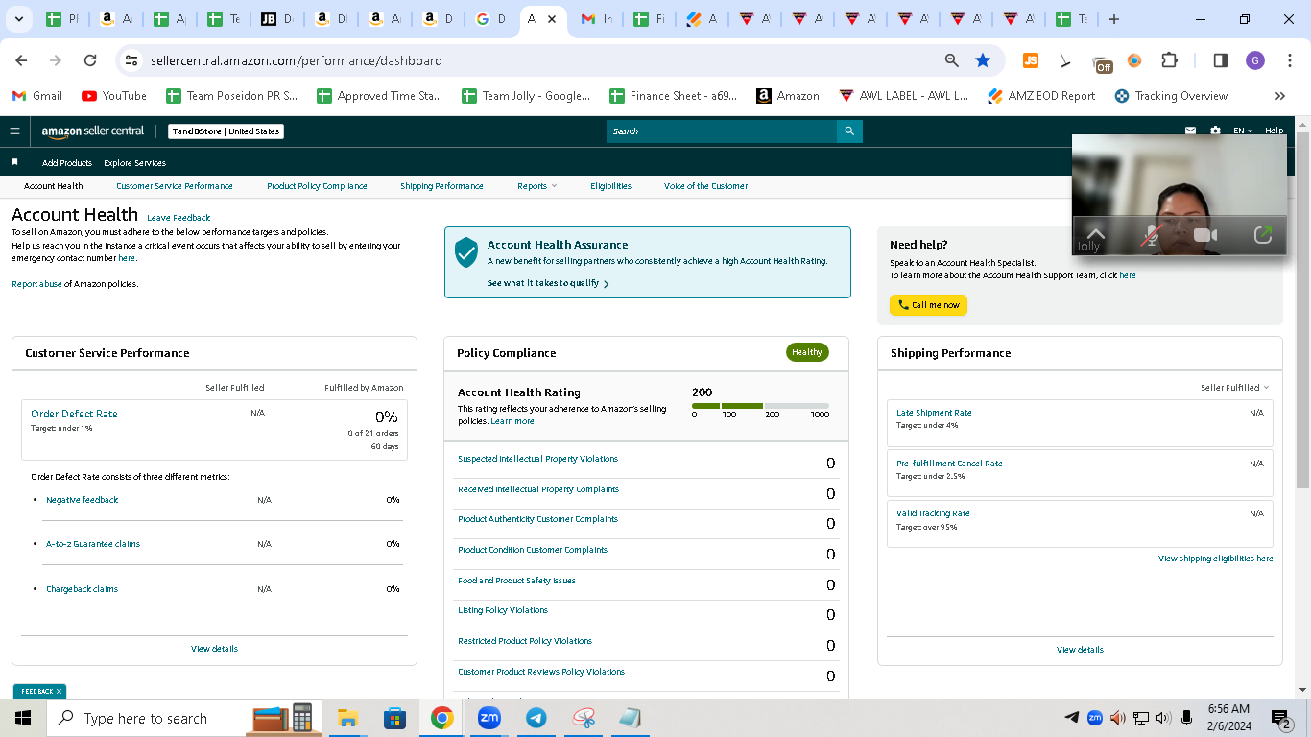This screenshot has width=1311, height=737.
Task: Click the Call me now button
Action: (928, 305)
